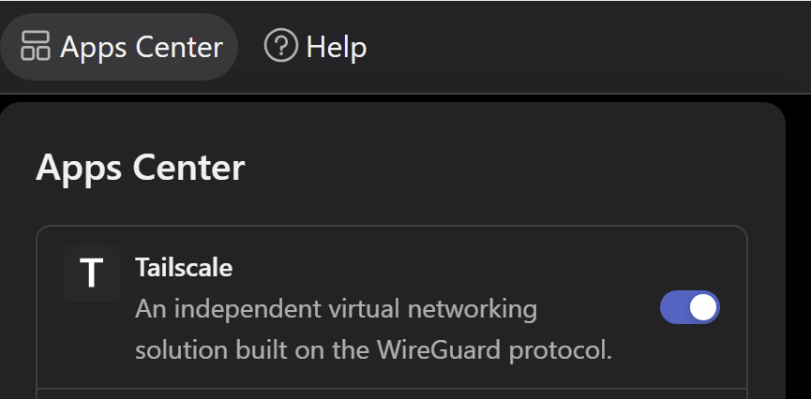
Task: Click "An independent virtual networking" text line
Action: (x=336, y=308)
